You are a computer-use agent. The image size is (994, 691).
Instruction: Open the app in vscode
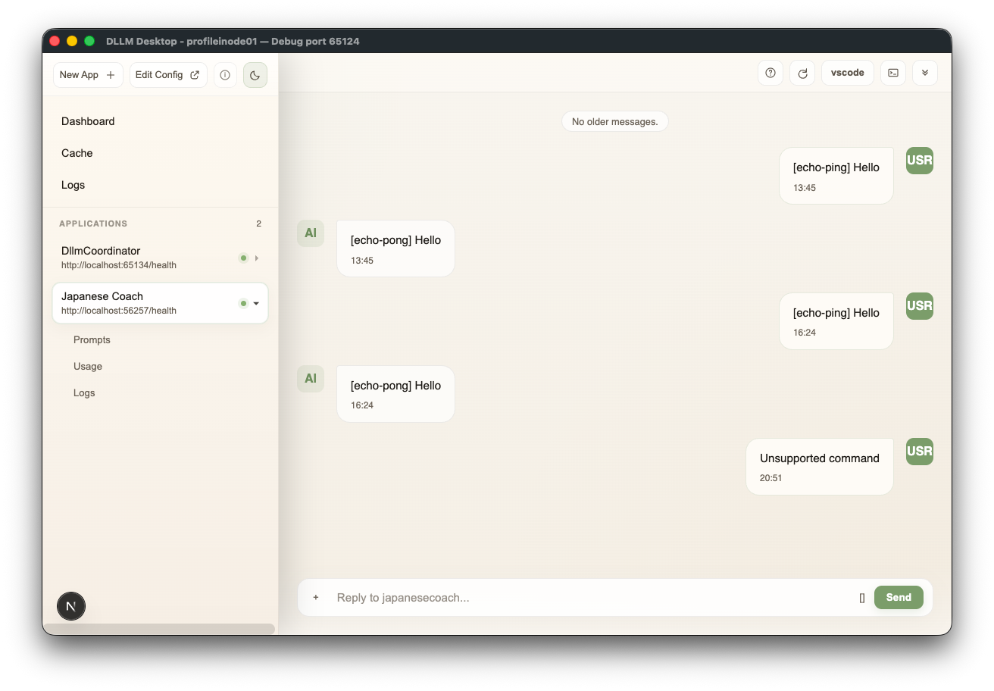pyautogui.click(x=848, y=73)
